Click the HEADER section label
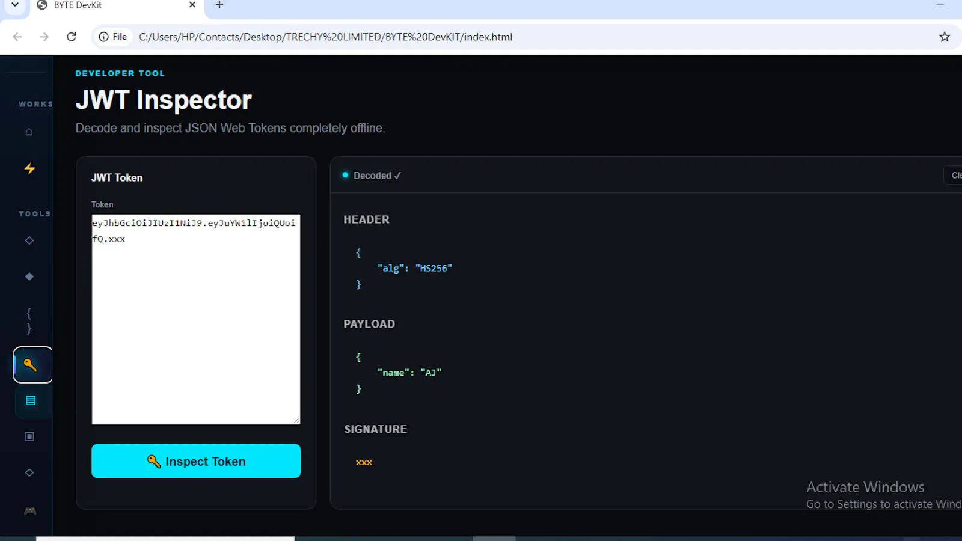 pos(366,220)
